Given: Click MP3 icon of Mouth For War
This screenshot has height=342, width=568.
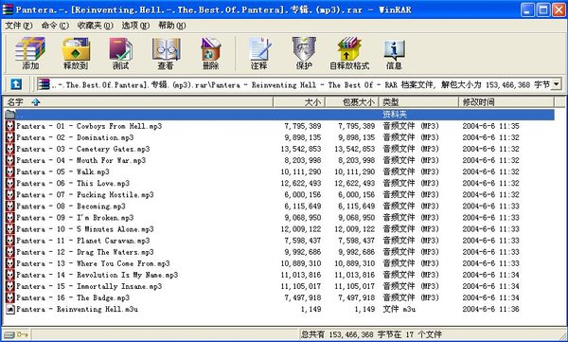Looking at the screenshot, I should tap(10, 160).
